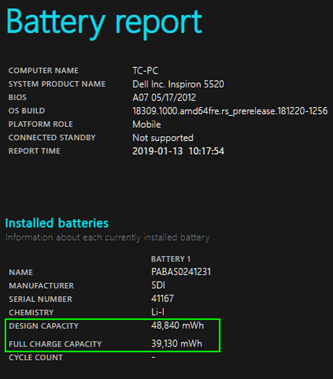Screen dimensions: 333x379
Task: Click the installed battery information subtitle
Action: click(x=107, y=237)
